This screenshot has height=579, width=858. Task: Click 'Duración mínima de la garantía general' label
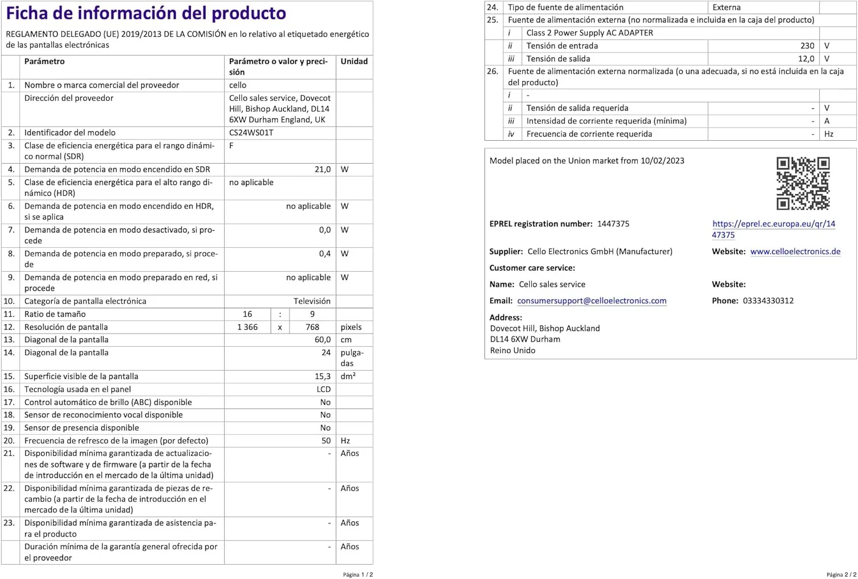point(121,552)
